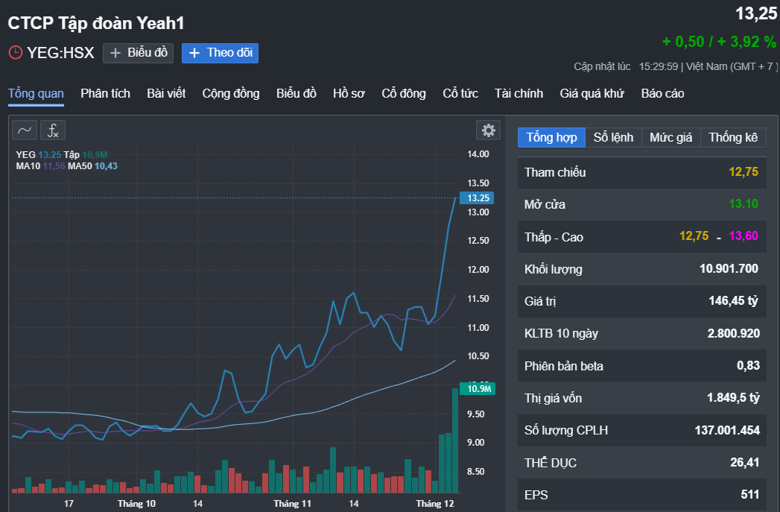
Task: Click the YEG:HSX ticker symbol
Action: click(60, 53)
